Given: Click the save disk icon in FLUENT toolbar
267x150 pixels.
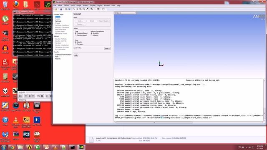Looking at the screenshot, I should [61, 9].
